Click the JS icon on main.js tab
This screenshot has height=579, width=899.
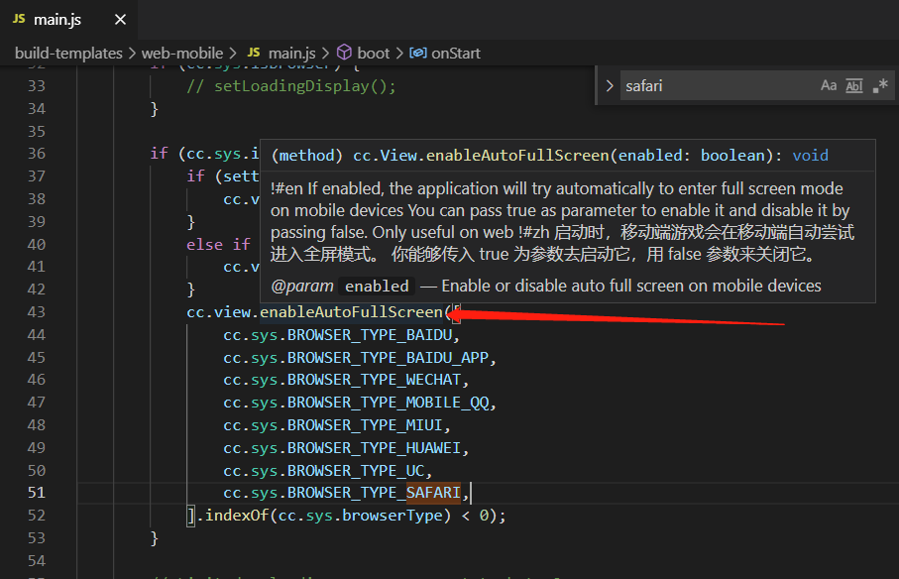tap(19, 20)
